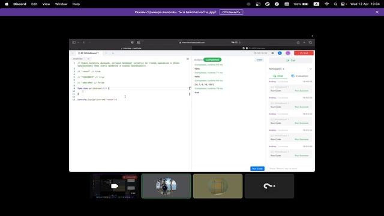Switch keyboard input source icon

point(316,4)
